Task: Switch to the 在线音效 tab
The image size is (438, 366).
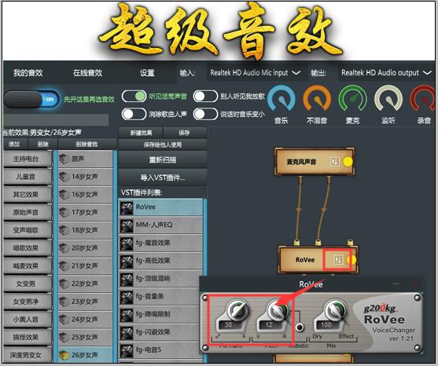Action: [88, 73]
